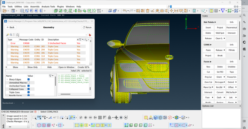Viewport: 248px width, 129px height.
Task: Open the Faces submenu arrow
Action: [x=211, y=62]
